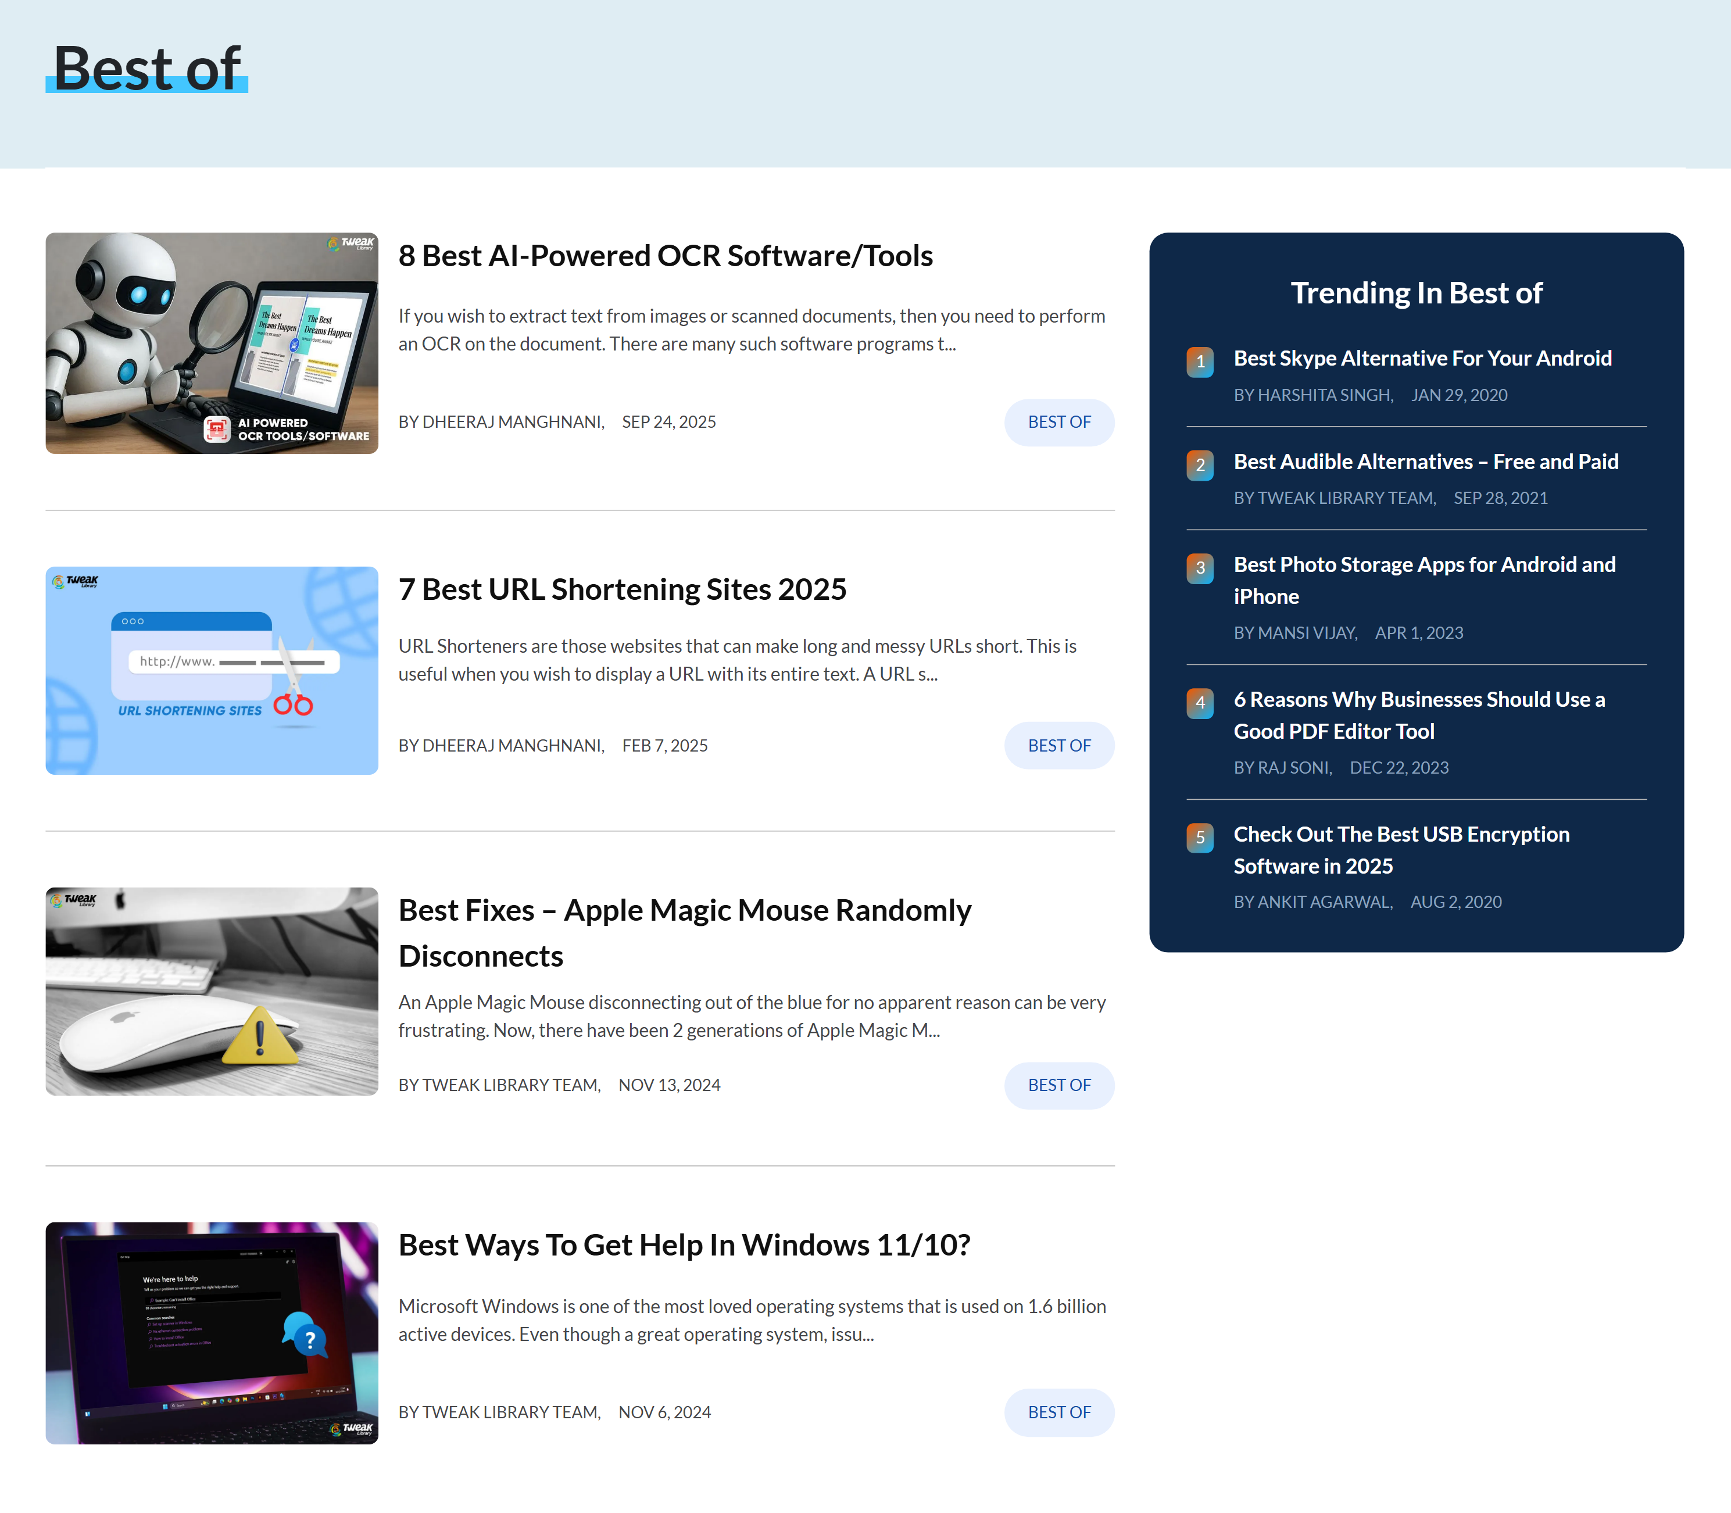
Task: Open the AI OCR robot article thumbnail
Action: [211, 343]
